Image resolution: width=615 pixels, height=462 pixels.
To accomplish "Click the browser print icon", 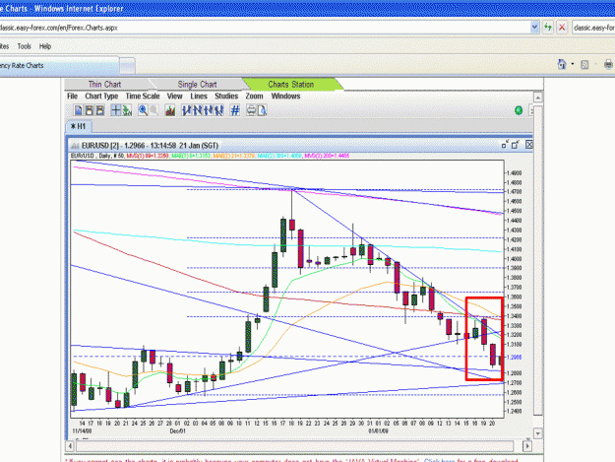I will (x=608, y=64).
